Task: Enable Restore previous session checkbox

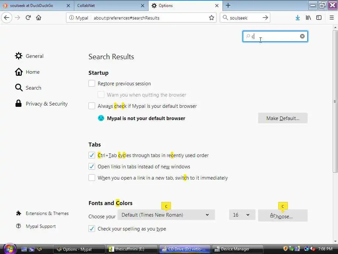Action: point(92,83)
